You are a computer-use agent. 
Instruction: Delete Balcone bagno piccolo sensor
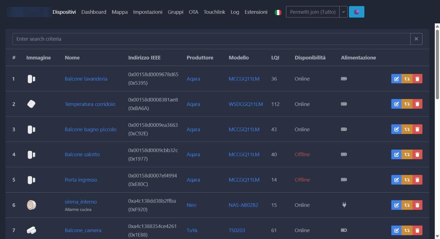tap(417, 129)
